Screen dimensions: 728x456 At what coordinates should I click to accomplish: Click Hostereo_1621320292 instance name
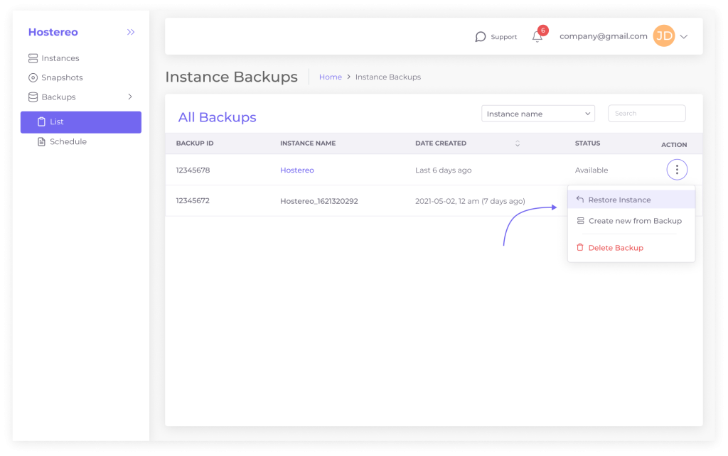pyautogui.click(x=319, y=201)
